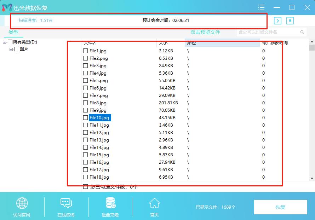Expand the 图片 tree node
This screenshot has height=220, width=315.
click(x=11, y=49)
